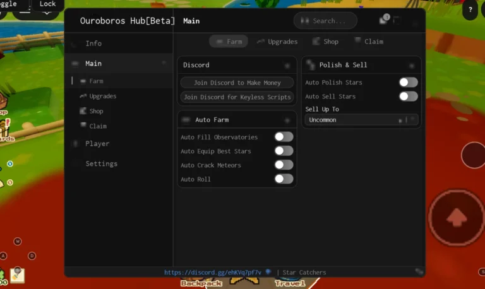Click Join Discord to Make Money
Screen dimensions: 485x289
(x=237, y=83)
